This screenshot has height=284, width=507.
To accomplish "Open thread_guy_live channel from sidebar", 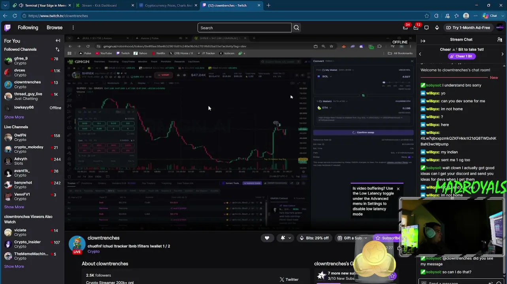I will click(32, 96).
